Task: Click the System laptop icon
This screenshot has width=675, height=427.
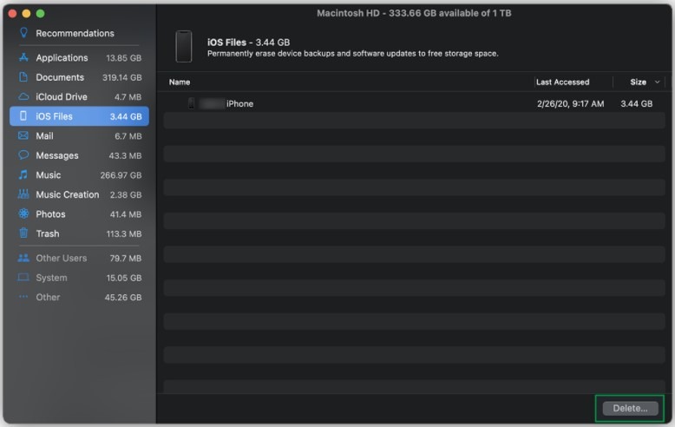Action: point(23,277)
